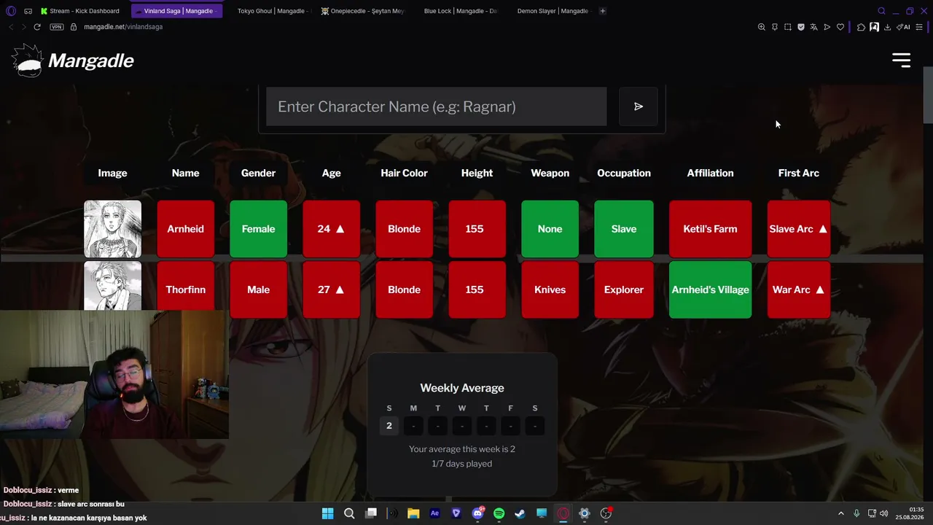Click the address bar URL mangadle.net/vinlandsaga
Viewport: 933px width, 525px height.
[x=123, y=27]
